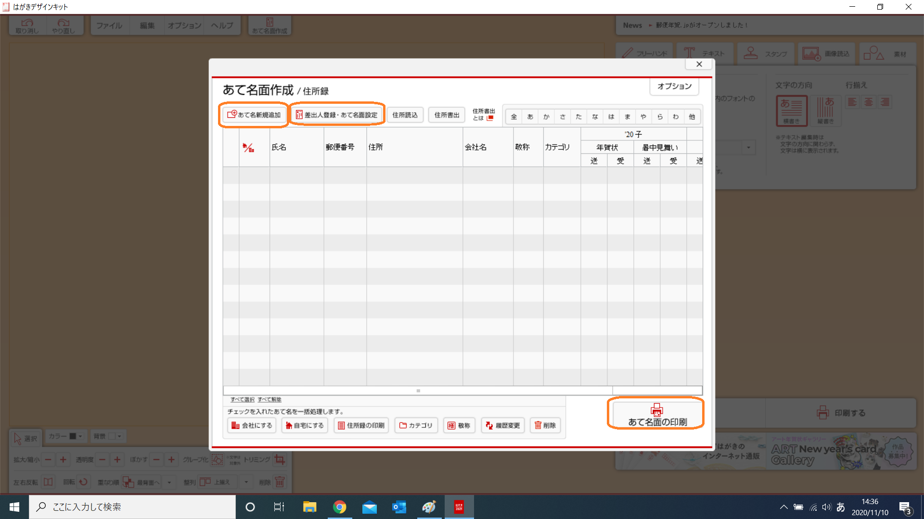Click the 自宅にする button
The image size is (924, 519).
305,426
